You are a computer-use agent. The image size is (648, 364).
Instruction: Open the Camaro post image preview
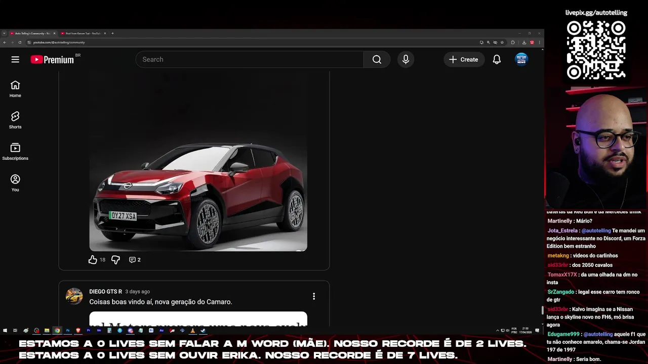tap(198, 319)
